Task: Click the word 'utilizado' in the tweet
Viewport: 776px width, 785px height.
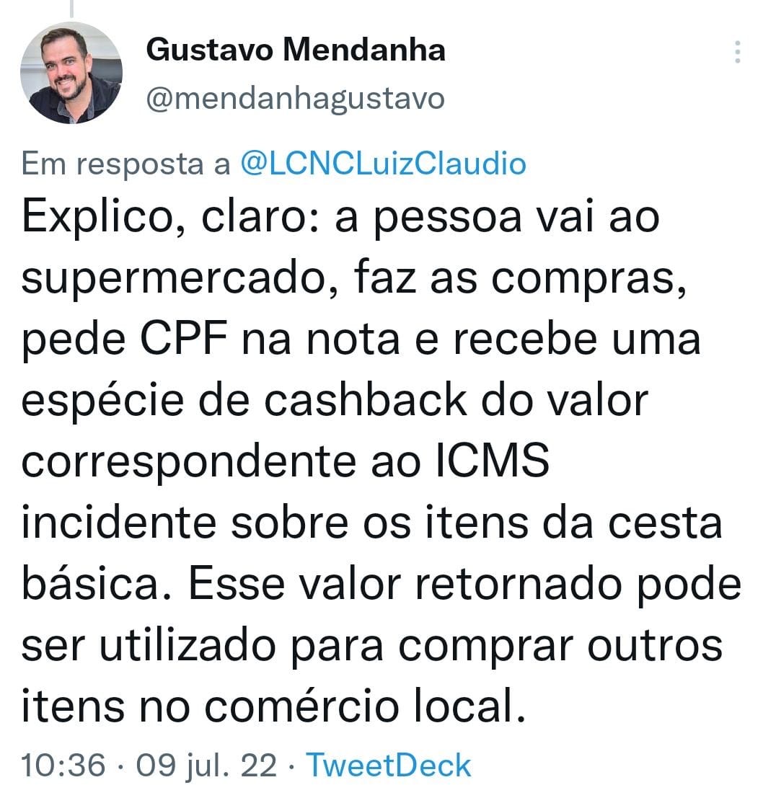Action: 188,645
